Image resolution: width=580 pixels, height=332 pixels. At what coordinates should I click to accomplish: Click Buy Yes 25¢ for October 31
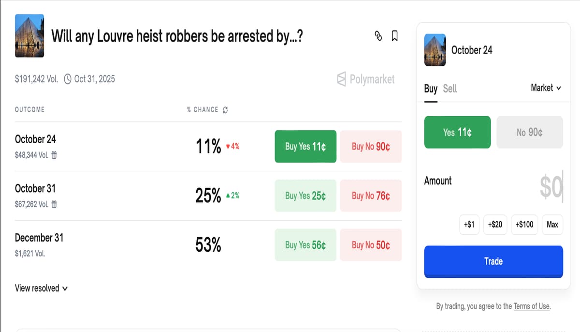tap(305, 196)
